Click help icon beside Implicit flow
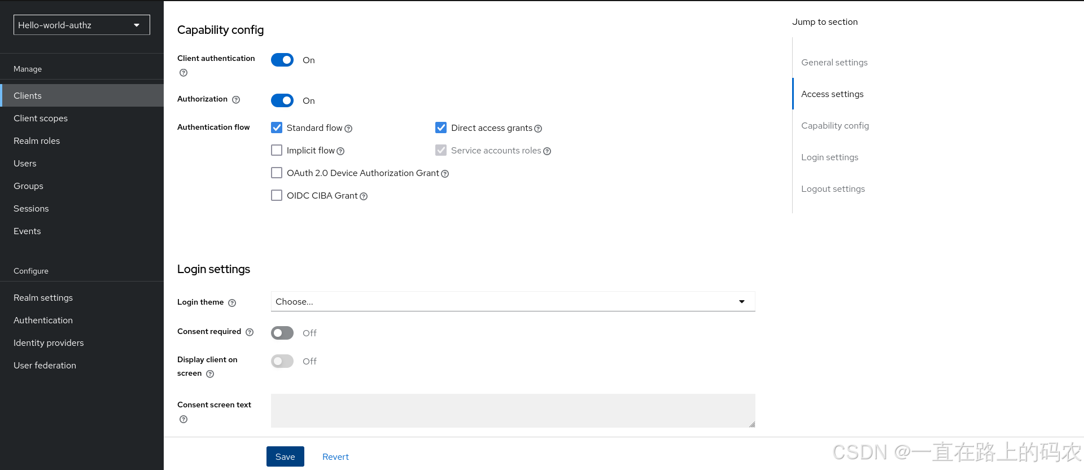 pos(340,151)
